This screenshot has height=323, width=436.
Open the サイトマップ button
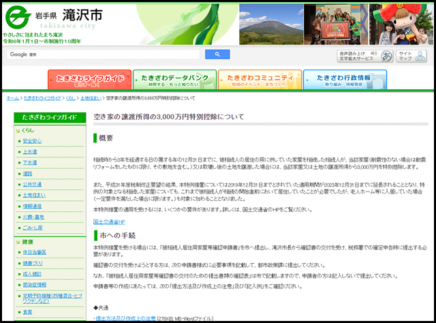[411, 56]
